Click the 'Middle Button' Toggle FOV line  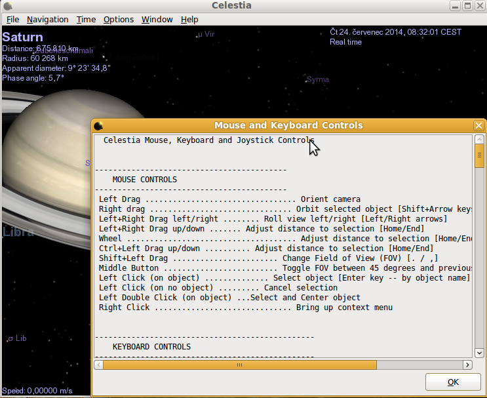tap(285, 268)
